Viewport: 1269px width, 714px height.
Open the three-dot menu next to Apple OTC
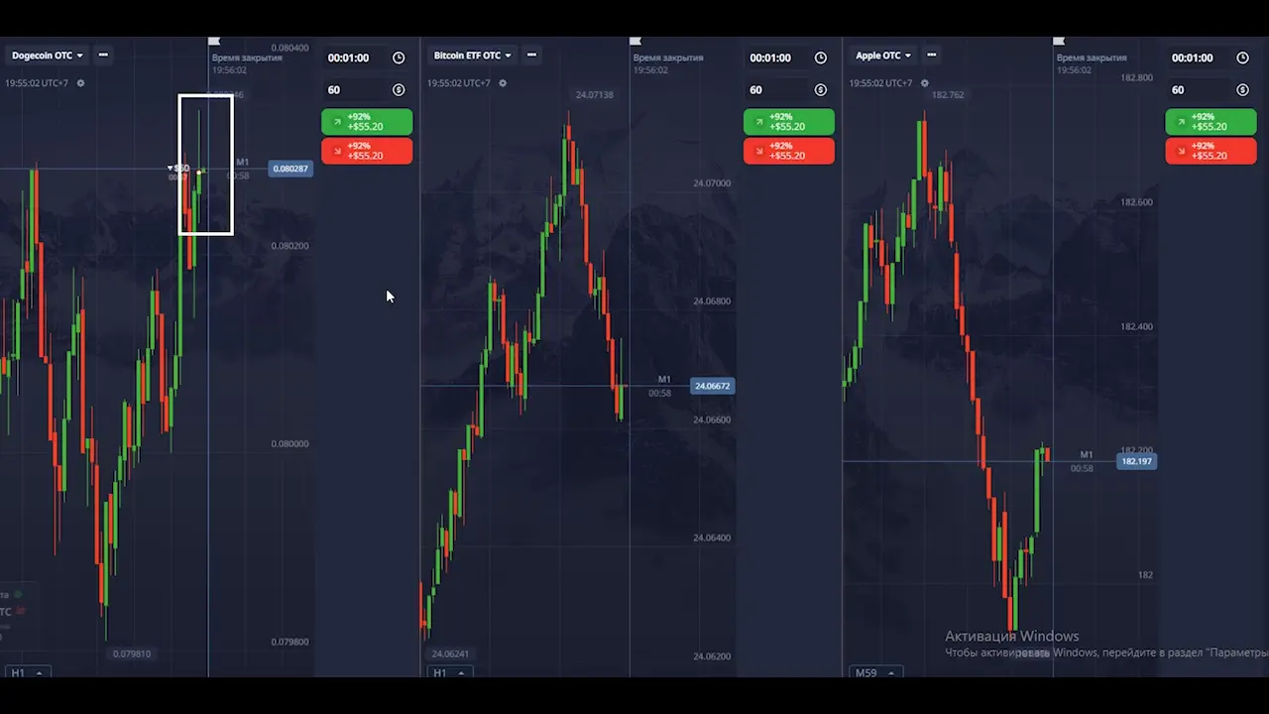coord(931,56)
